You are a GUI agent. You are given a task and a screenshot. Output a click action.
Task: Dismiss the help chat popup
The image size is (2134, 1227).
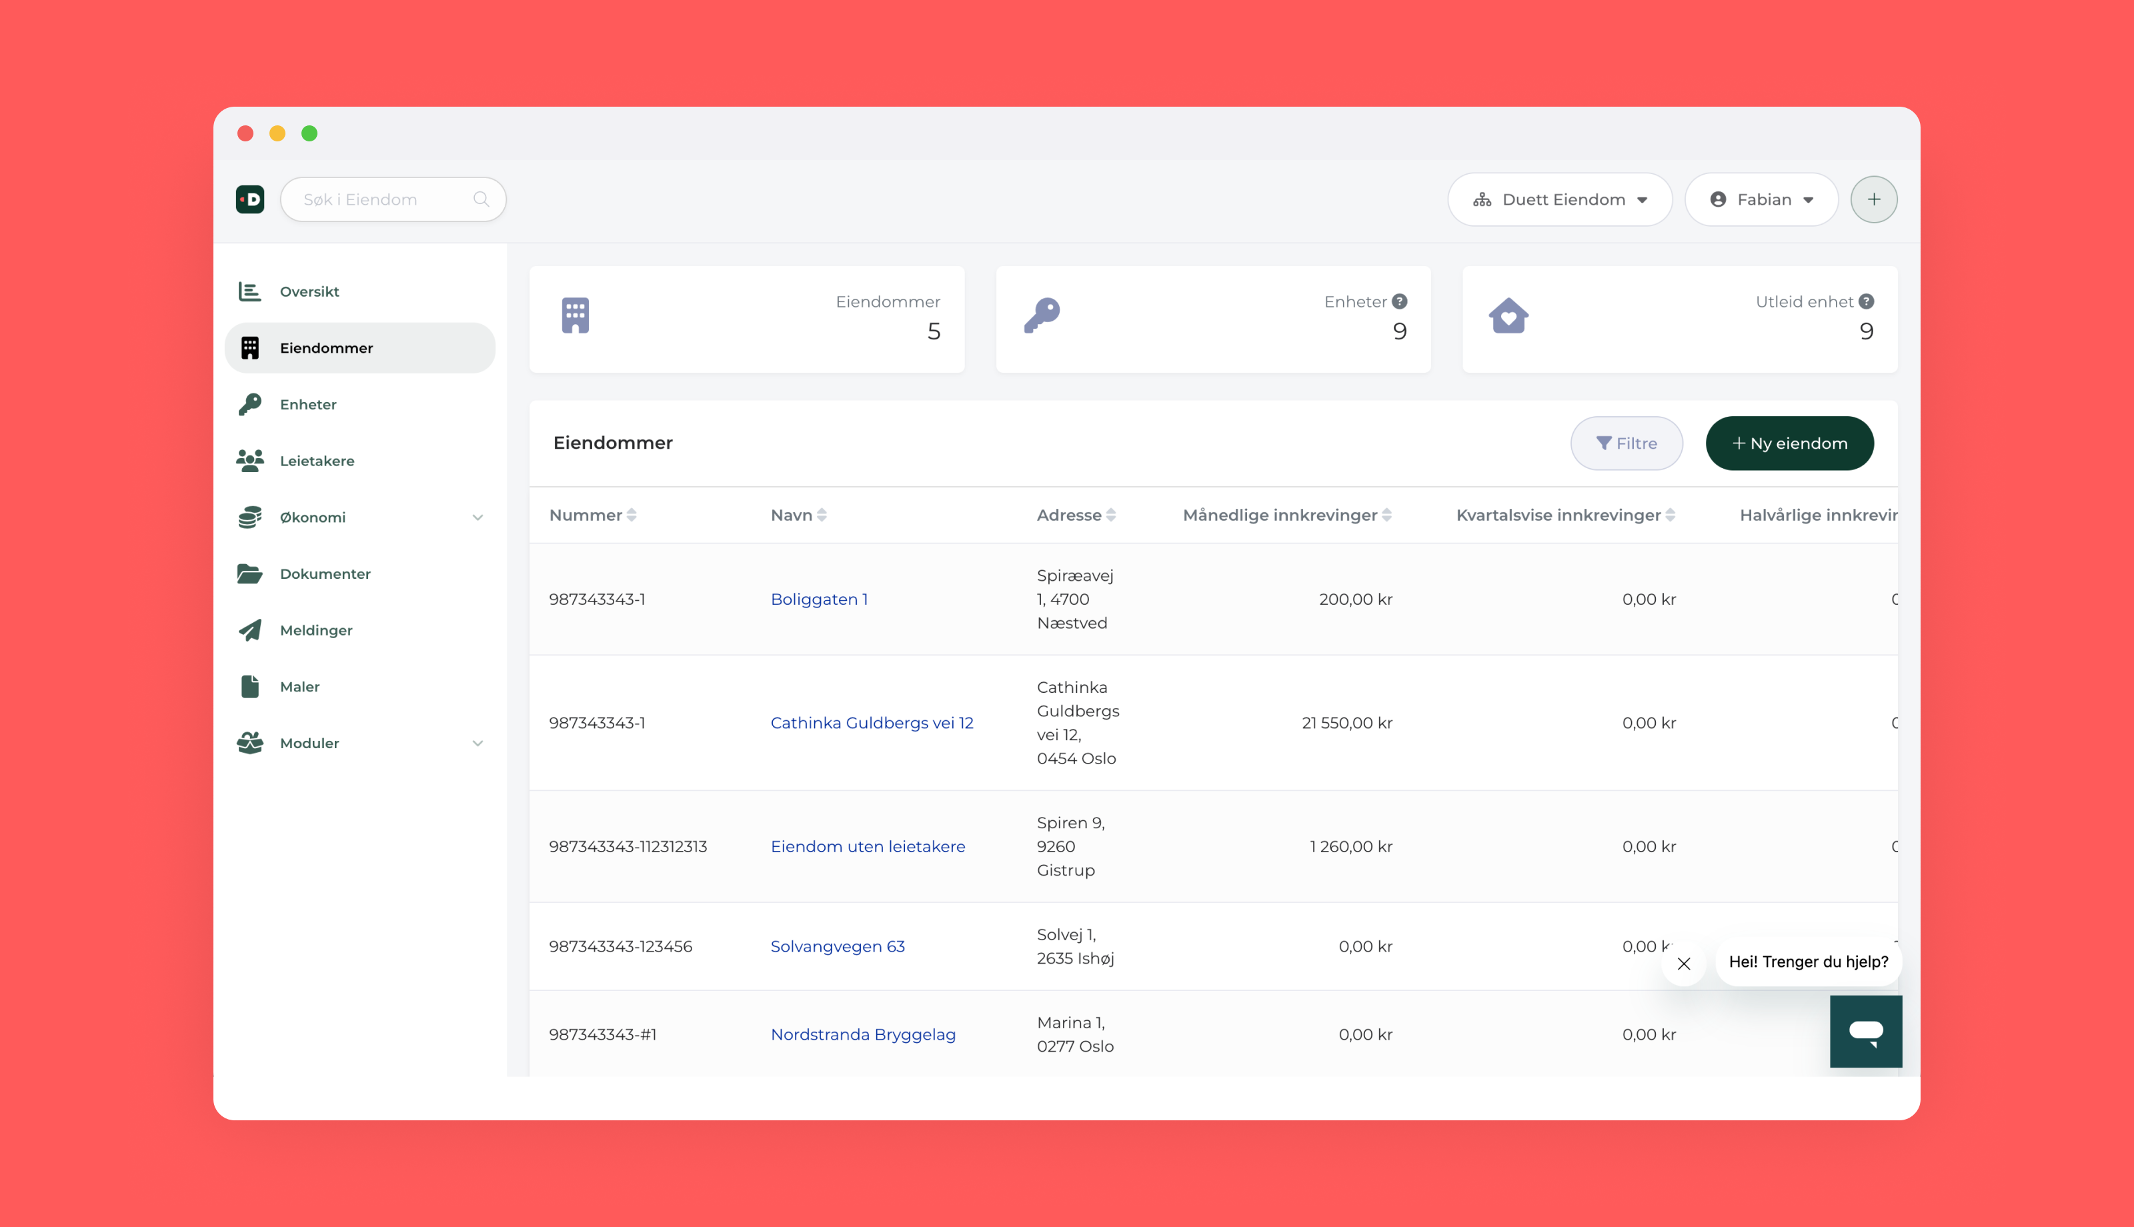tap(1683, 963)
